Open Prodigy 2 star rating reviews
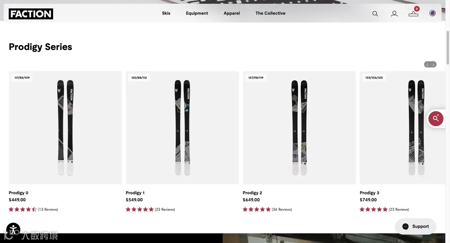This screenshot has width=450, height=243. pyautogui.click(x=267, y=209)
